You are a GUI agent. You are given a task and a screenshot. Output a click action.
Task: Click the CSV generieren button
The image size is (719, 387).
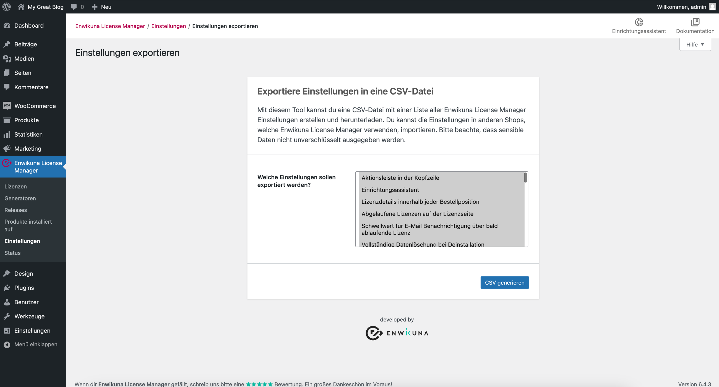point(504,283)
